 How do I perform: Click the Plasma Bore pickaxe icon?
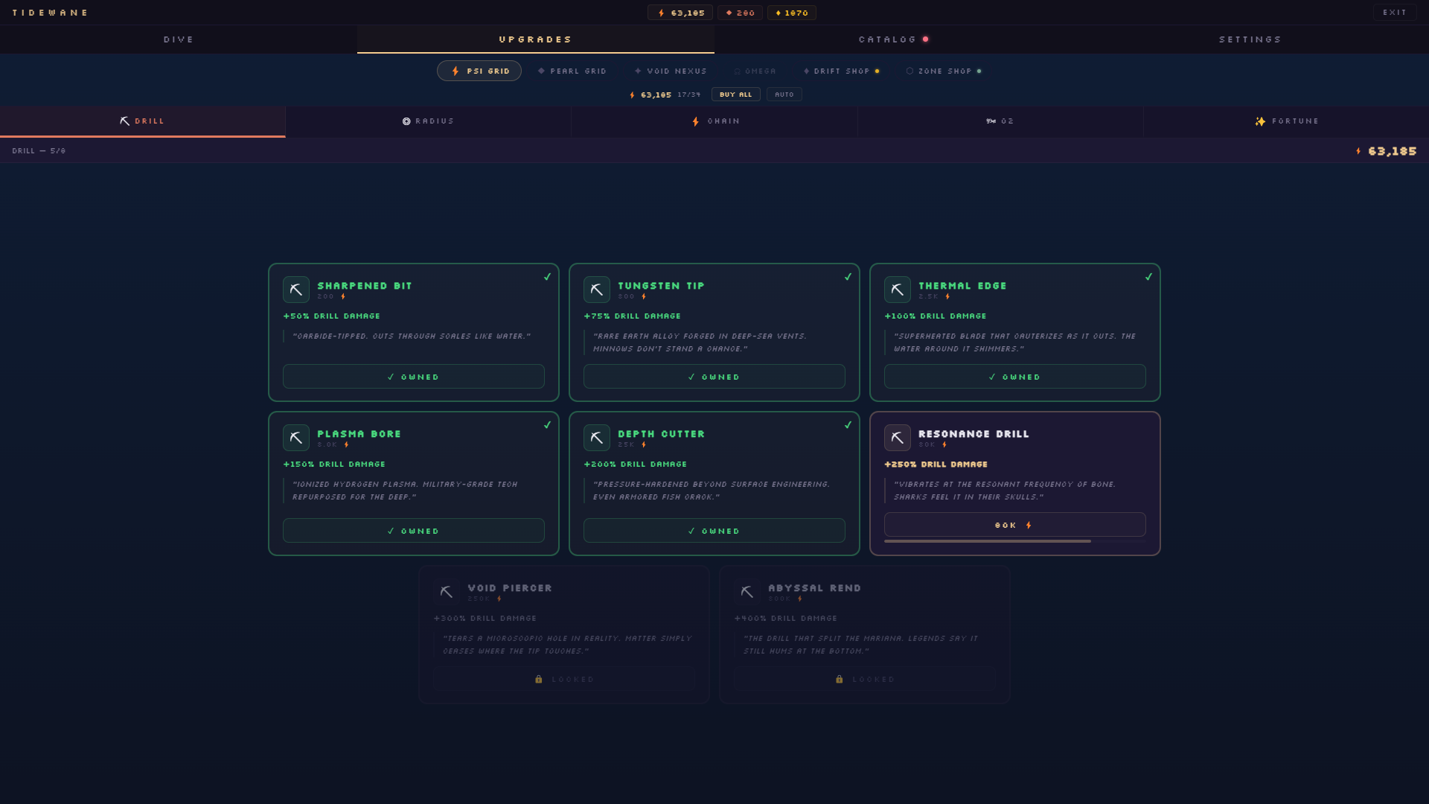tap(295, 438)
